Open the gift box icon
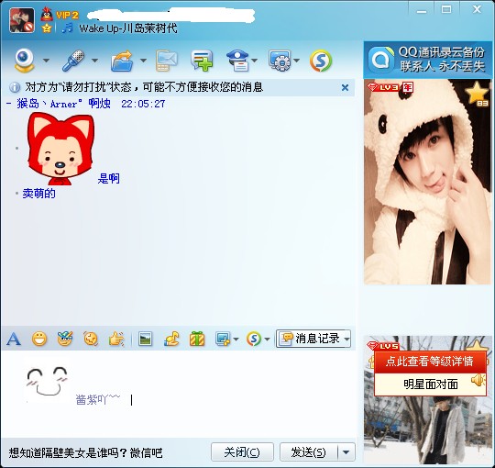This screenshot has width=495, height=468. coord(197,340)
